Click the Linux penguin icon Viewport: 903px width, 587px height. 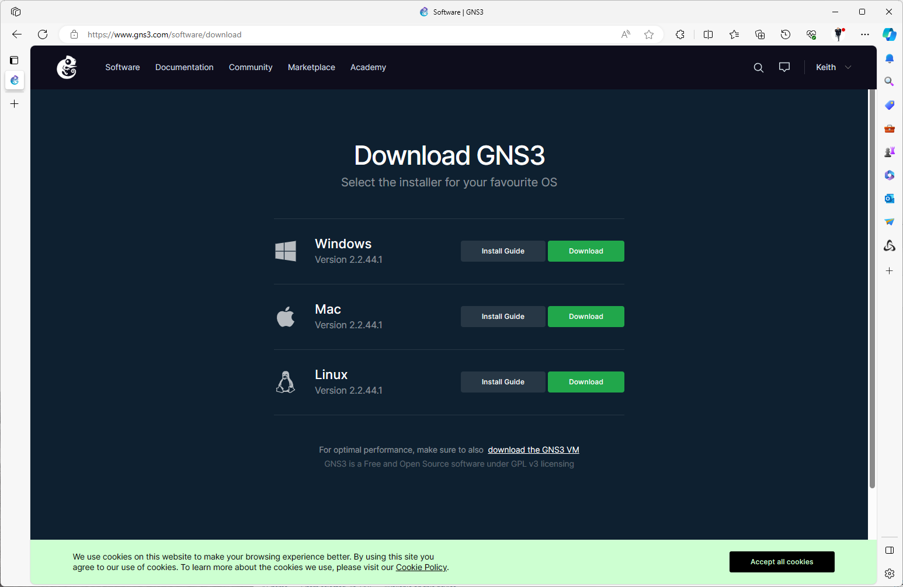point(286,381)
